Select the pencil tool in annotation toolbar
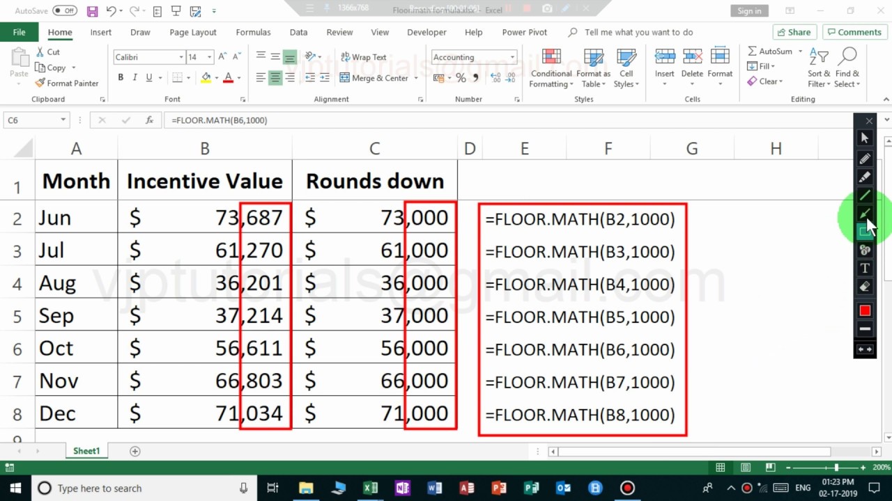Screen dimensions: 892x501 [x=865, y=159]
